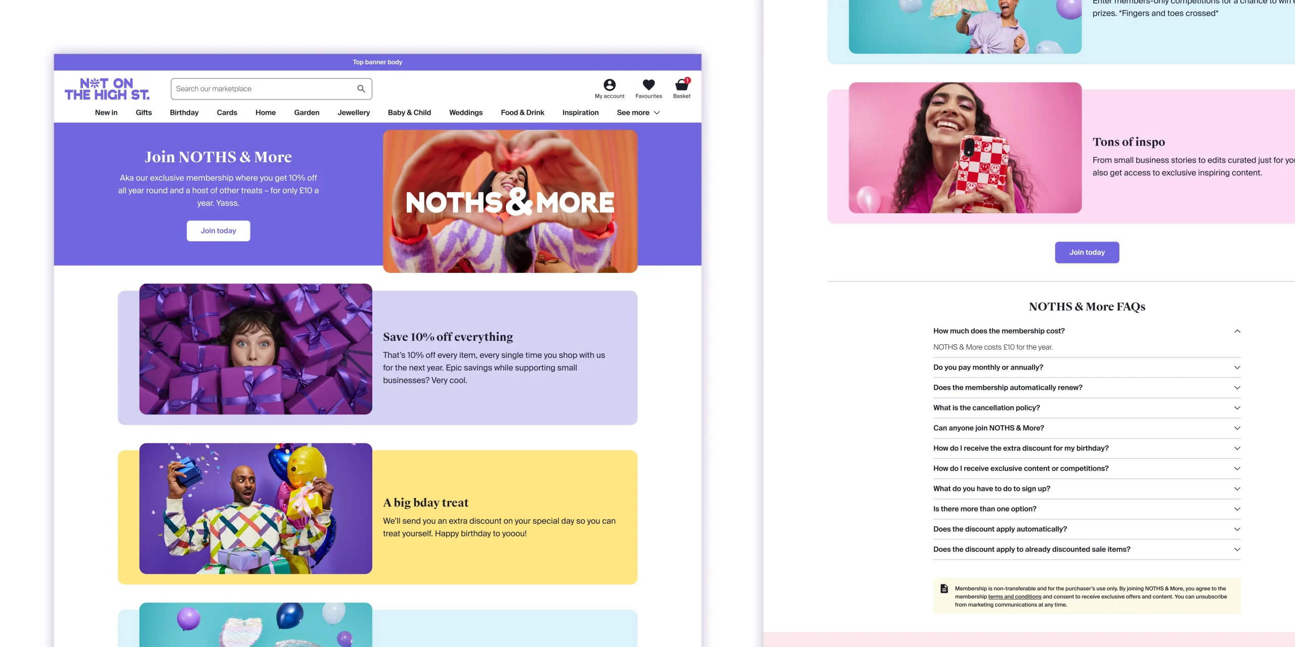The height and width of the screenshot is (647, 1295).
Task: Expand What do you have to do to sign up?
Action: click(1087, 489)
